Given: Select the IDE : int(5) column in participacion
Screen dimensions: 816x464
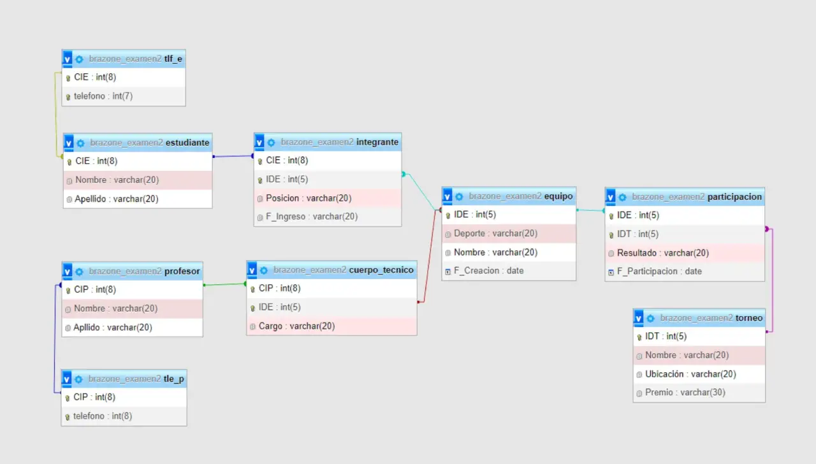Looking at the screenshot, I should (x=685, y=215).
